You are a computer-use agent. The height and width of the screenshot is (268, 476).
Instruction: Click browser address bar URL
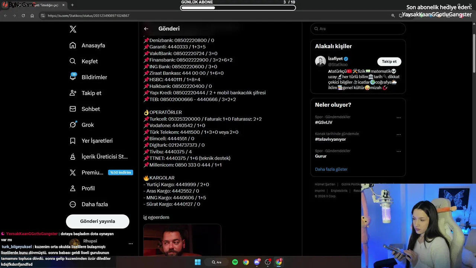click(89, 16)
